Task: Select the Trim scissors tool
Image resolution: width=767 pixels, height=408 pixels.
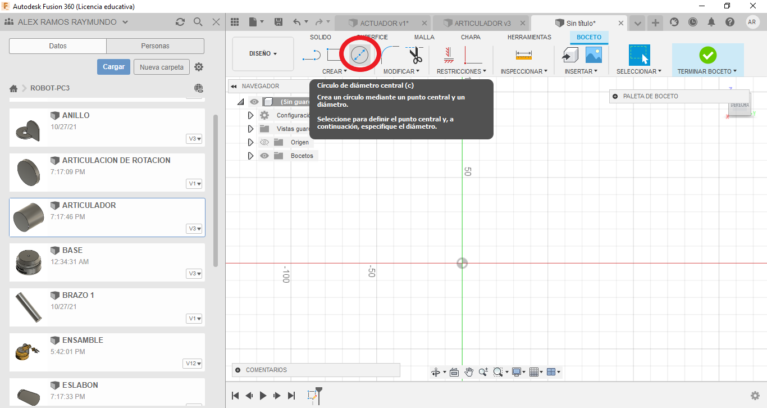Action: tap(416, 55)
